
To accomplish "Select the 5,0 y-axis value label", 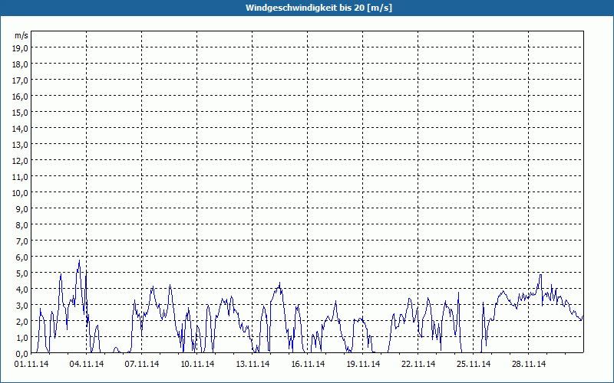I will [x=21, y=273].
